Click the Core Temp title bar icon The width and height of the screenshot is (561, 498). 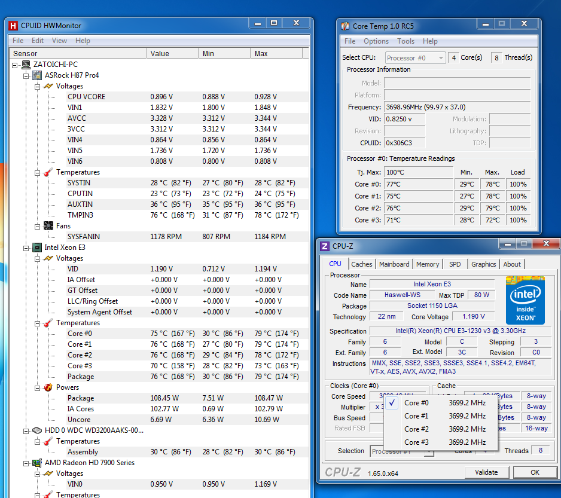345,26
